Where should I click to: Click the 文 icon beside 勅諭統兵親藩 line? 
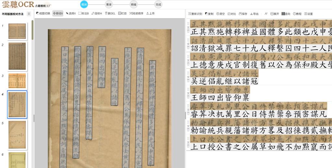click(188, 126)
